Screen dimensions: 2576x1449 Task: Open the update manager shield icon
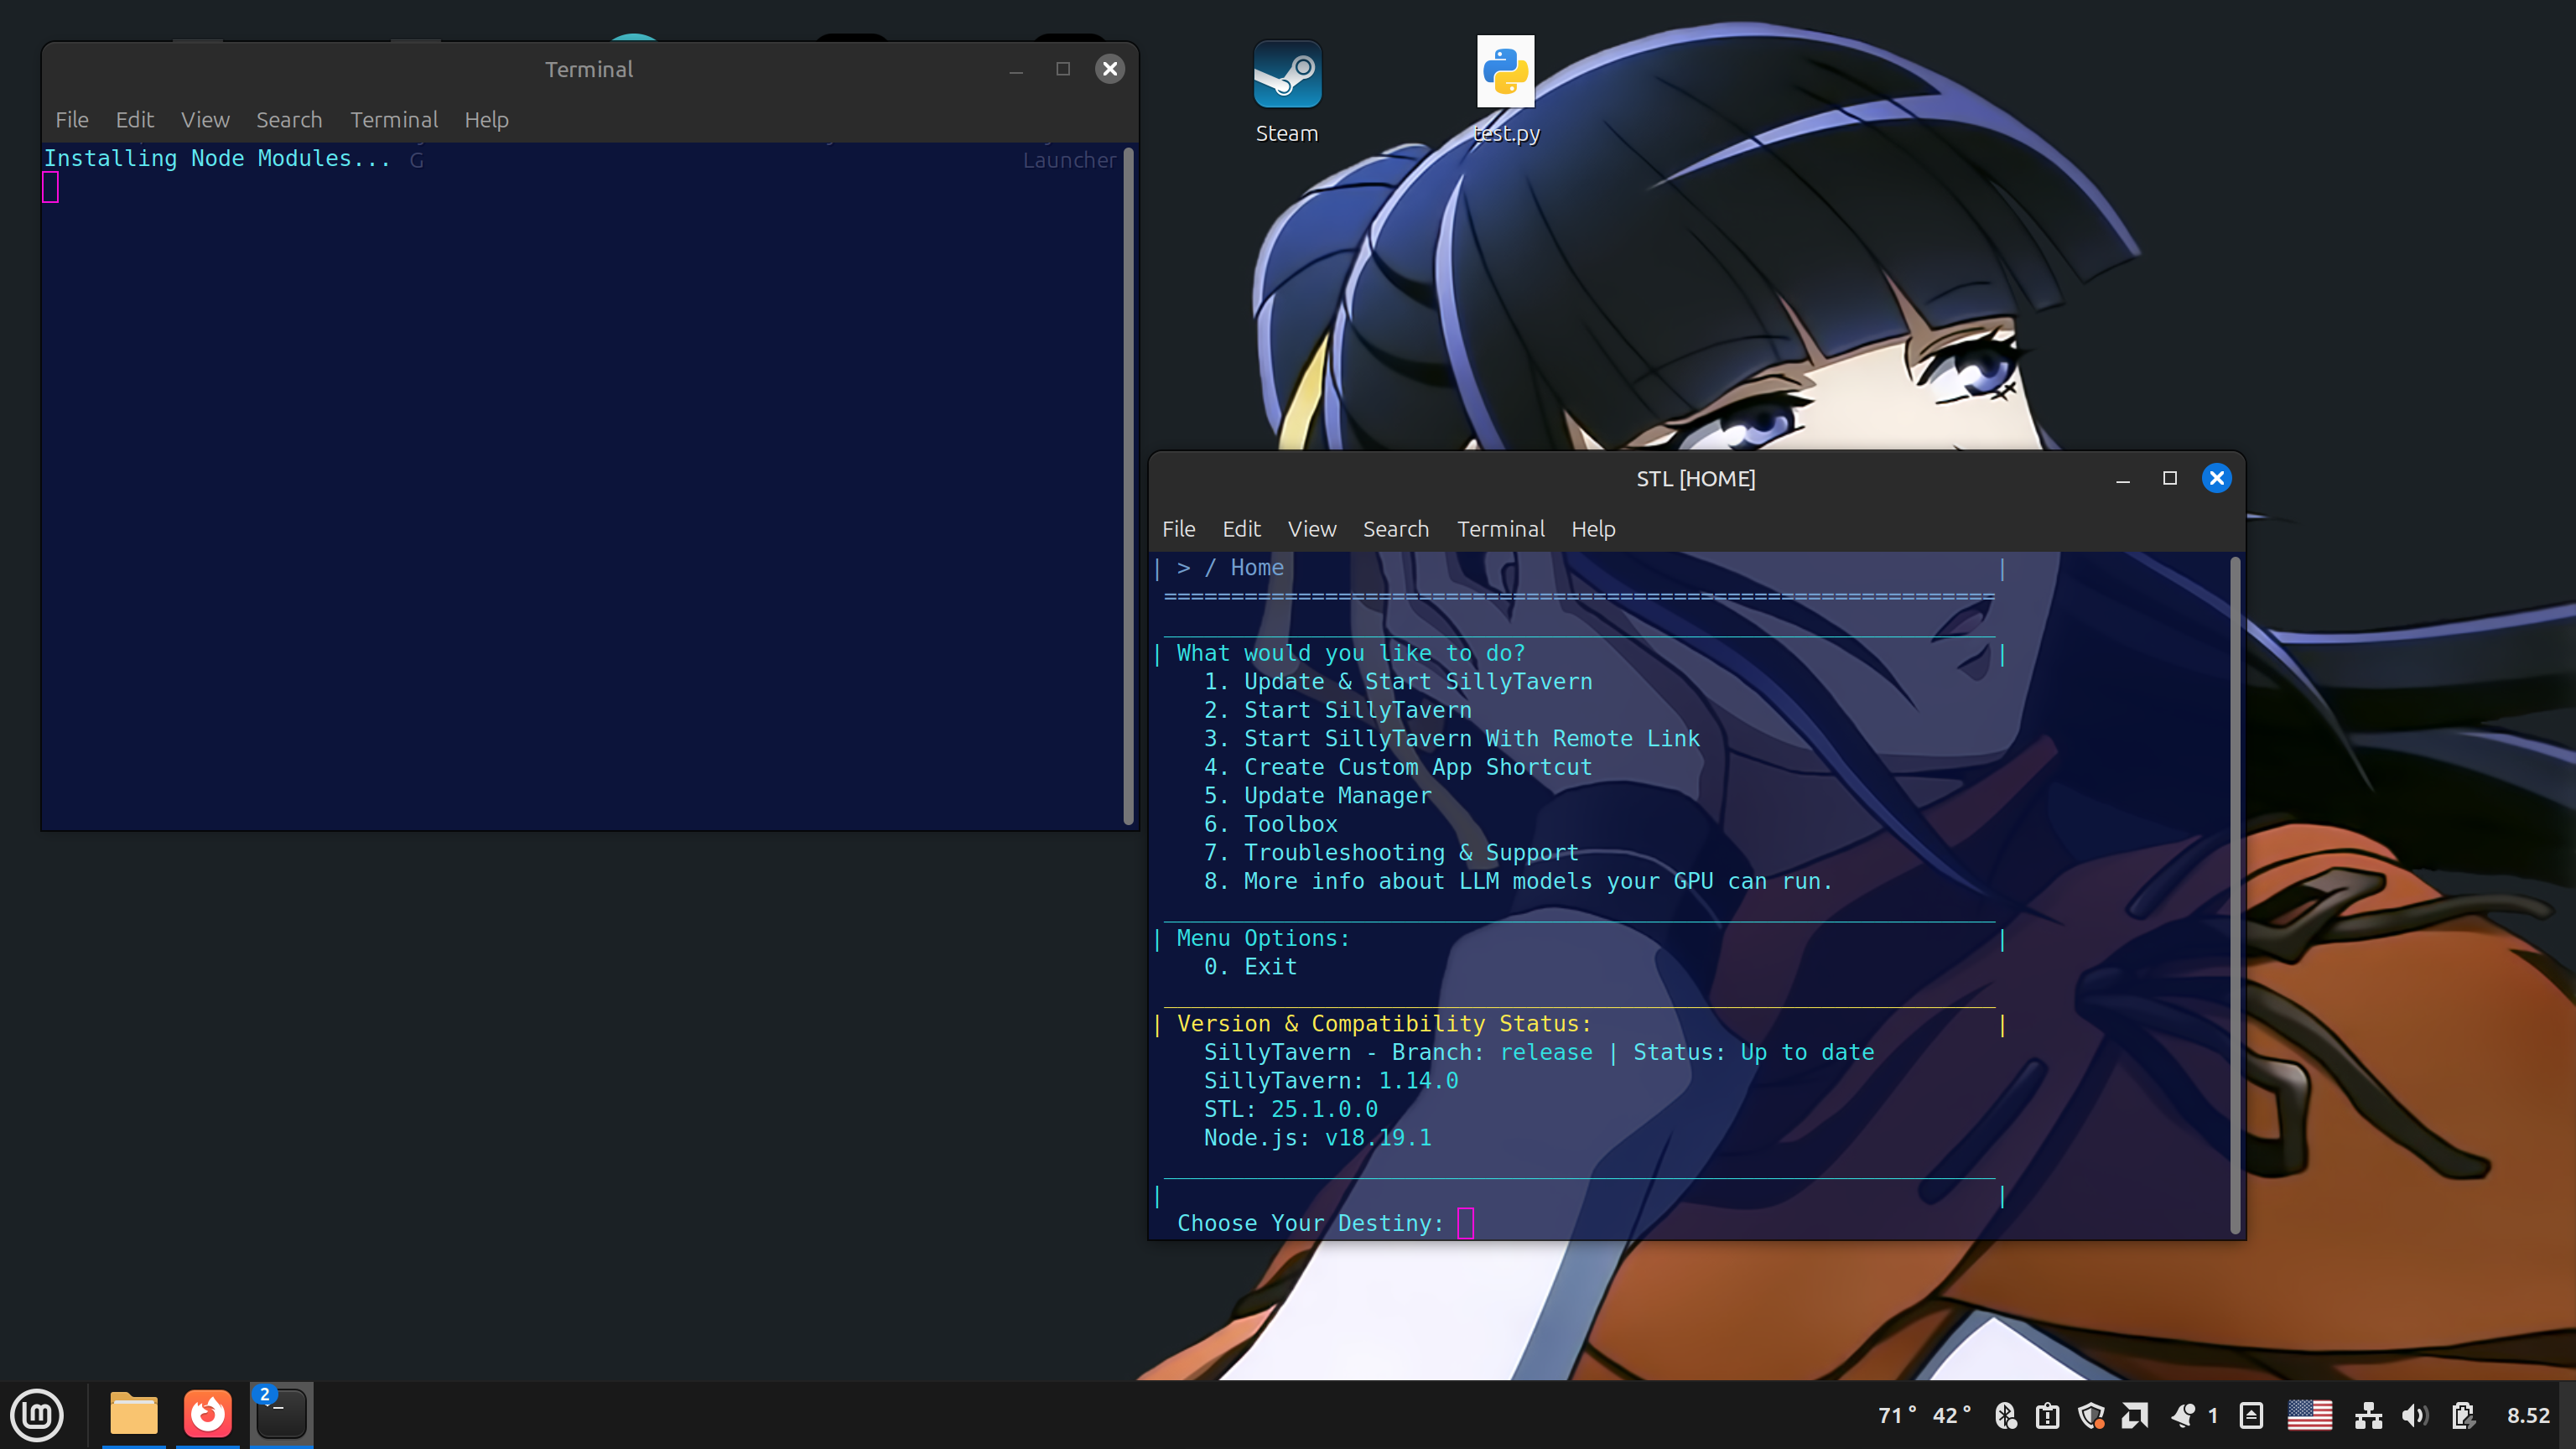click(2091, 1415)
